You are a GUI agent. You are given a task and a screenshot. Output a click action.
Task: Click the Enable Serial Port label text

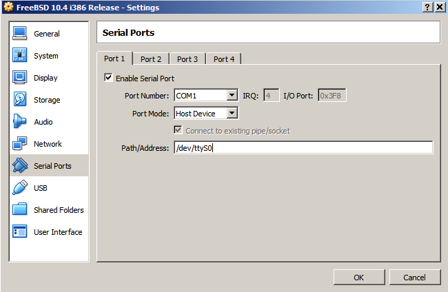(145, 79)
